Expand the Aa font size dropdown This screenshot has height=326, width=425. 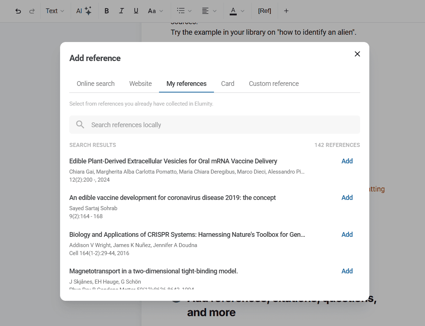pos(155,11)
